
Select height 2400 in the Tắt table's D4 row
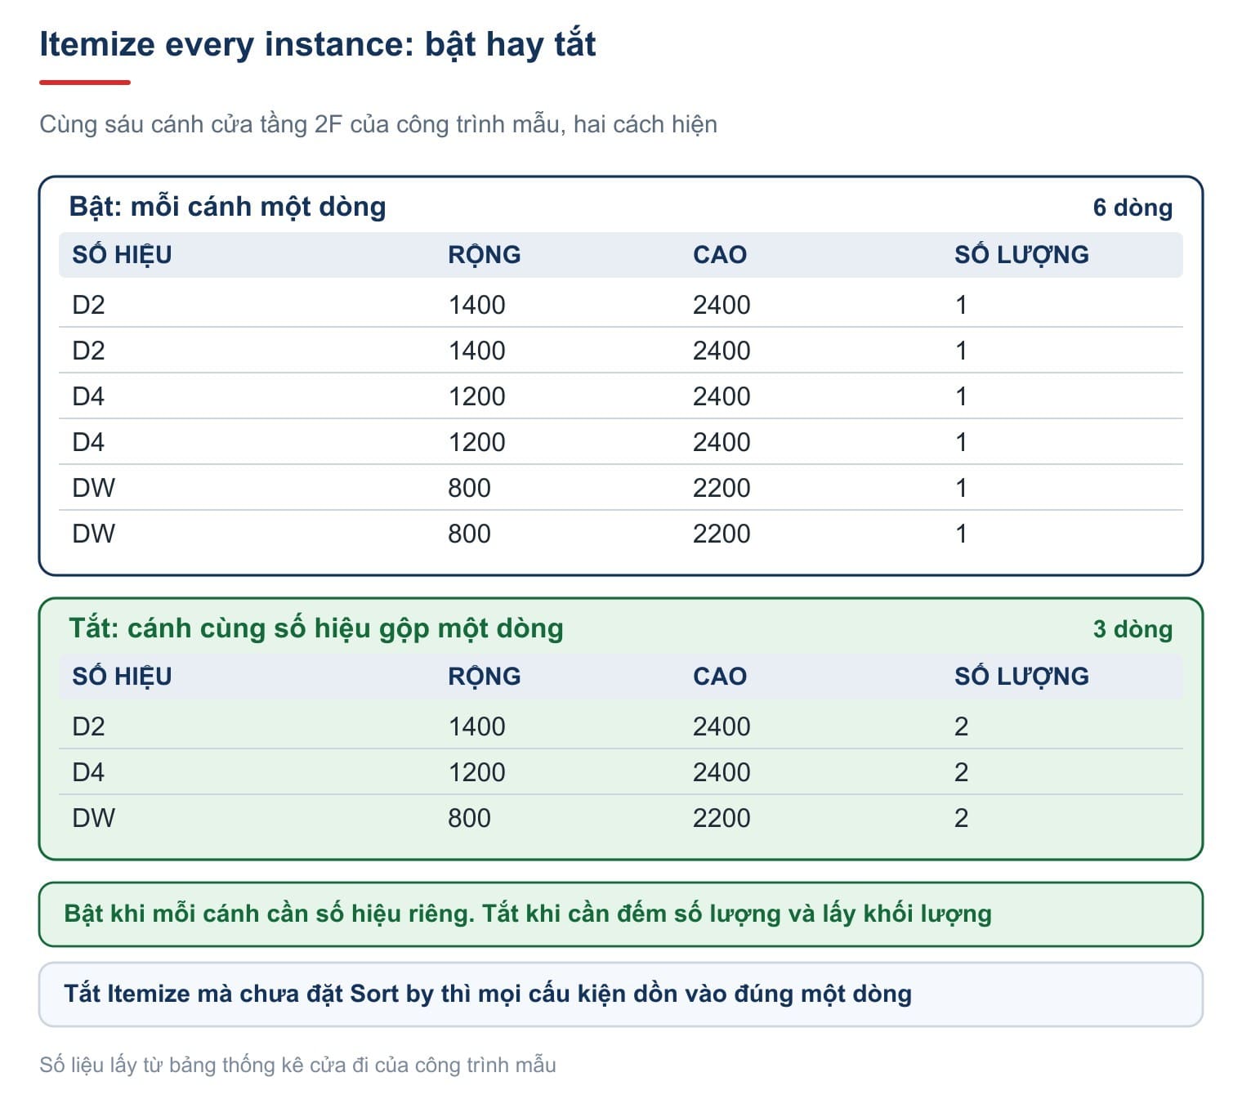coord(722,772)
